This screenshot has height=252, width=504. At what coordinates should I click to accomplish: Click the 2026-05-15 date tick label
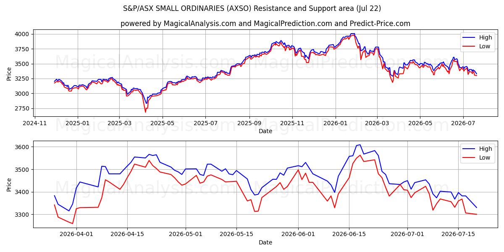pos(236,234)
